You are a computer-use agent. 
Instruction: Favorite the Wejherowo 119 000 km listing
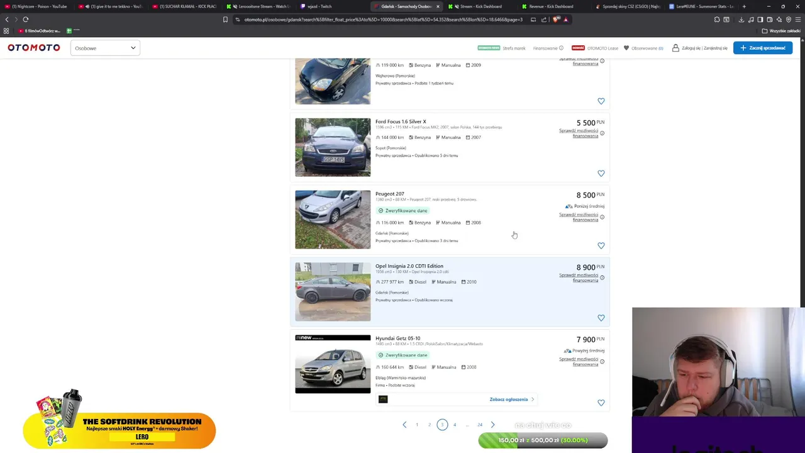pyautogui.click(x=601, y=101)
